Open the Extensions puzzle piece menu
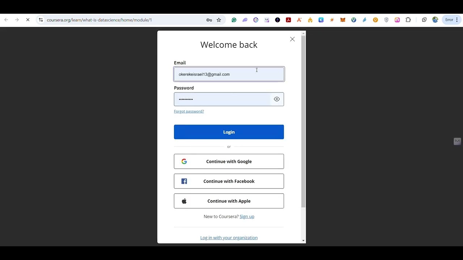 (408, 20)
